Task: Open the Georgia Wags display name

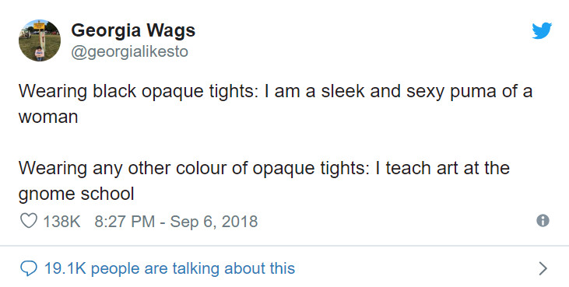Action: 133,30
